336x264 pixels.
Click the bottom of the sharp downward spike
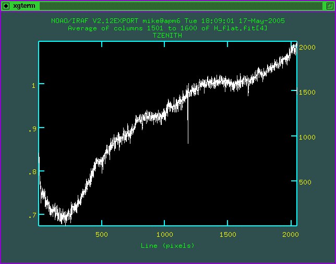coord(188,143)
